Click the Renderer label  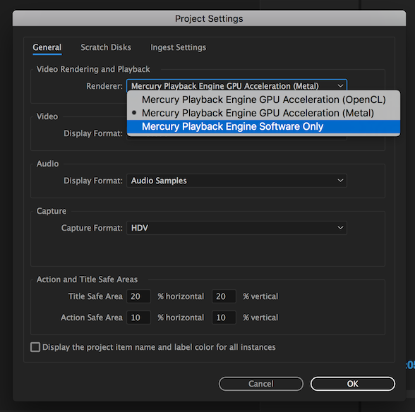click(104, 86)
